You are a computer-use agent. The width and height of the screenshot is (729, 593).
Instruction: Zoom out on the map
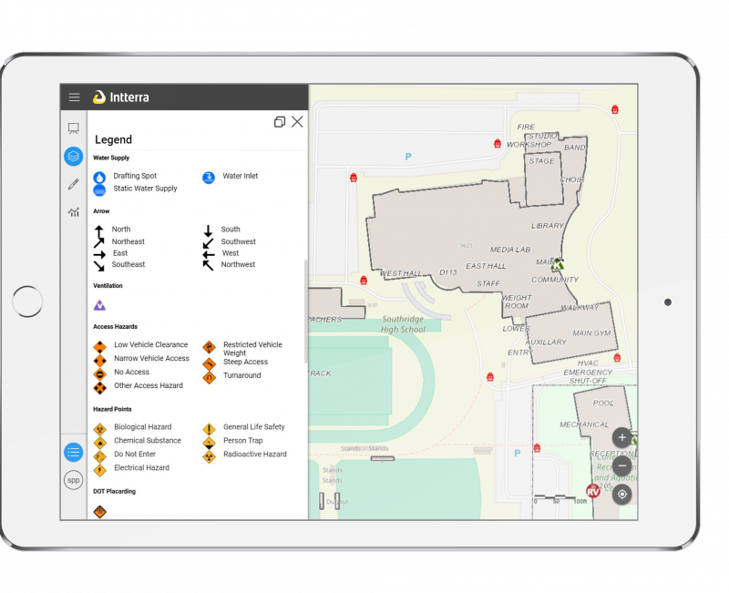coord(622,465)
